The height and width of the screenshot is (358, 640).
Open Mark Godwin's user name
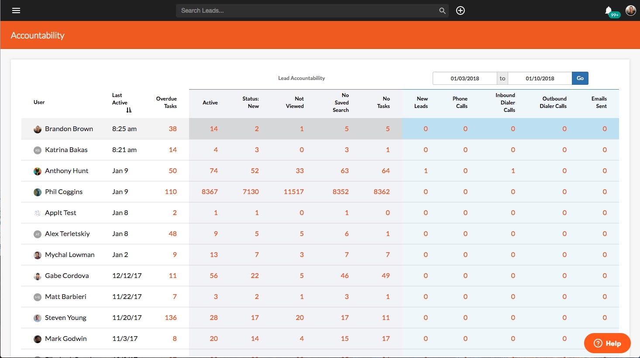point(66,339)
